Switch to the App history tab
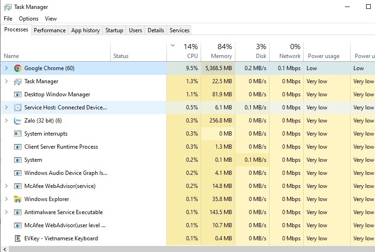This screenshot has height=252, width=375. (85, 30)
